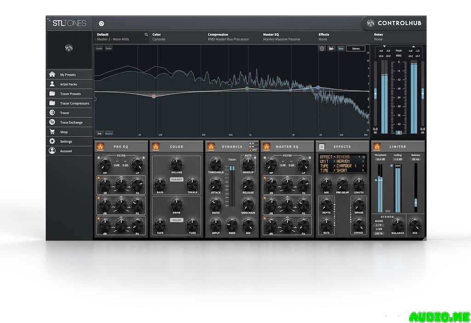Click previous arrow on Unit Heaven row
Screen dimensions: 471x323
point(334,161)
